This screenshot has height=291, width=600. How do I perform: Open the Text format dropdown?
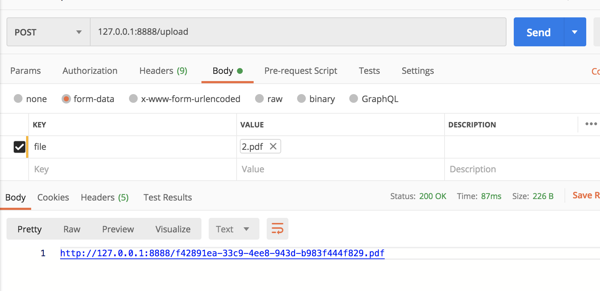(234, 229)
